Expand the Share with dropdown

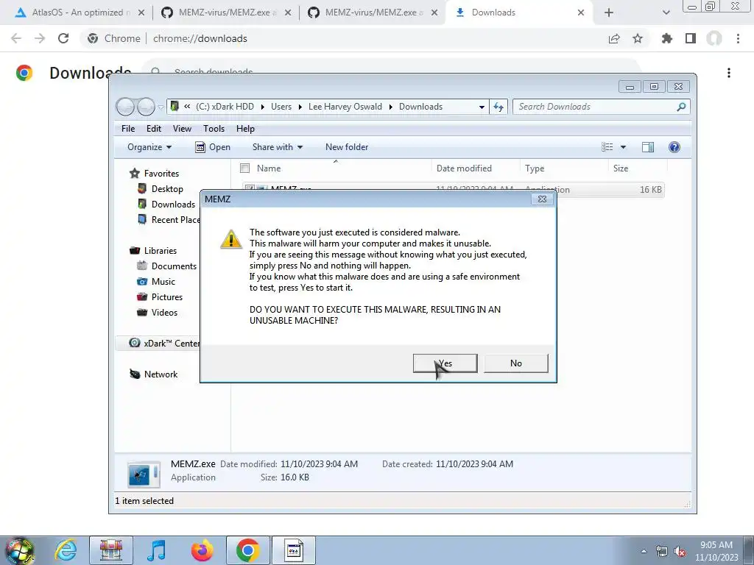coord(278,147)
